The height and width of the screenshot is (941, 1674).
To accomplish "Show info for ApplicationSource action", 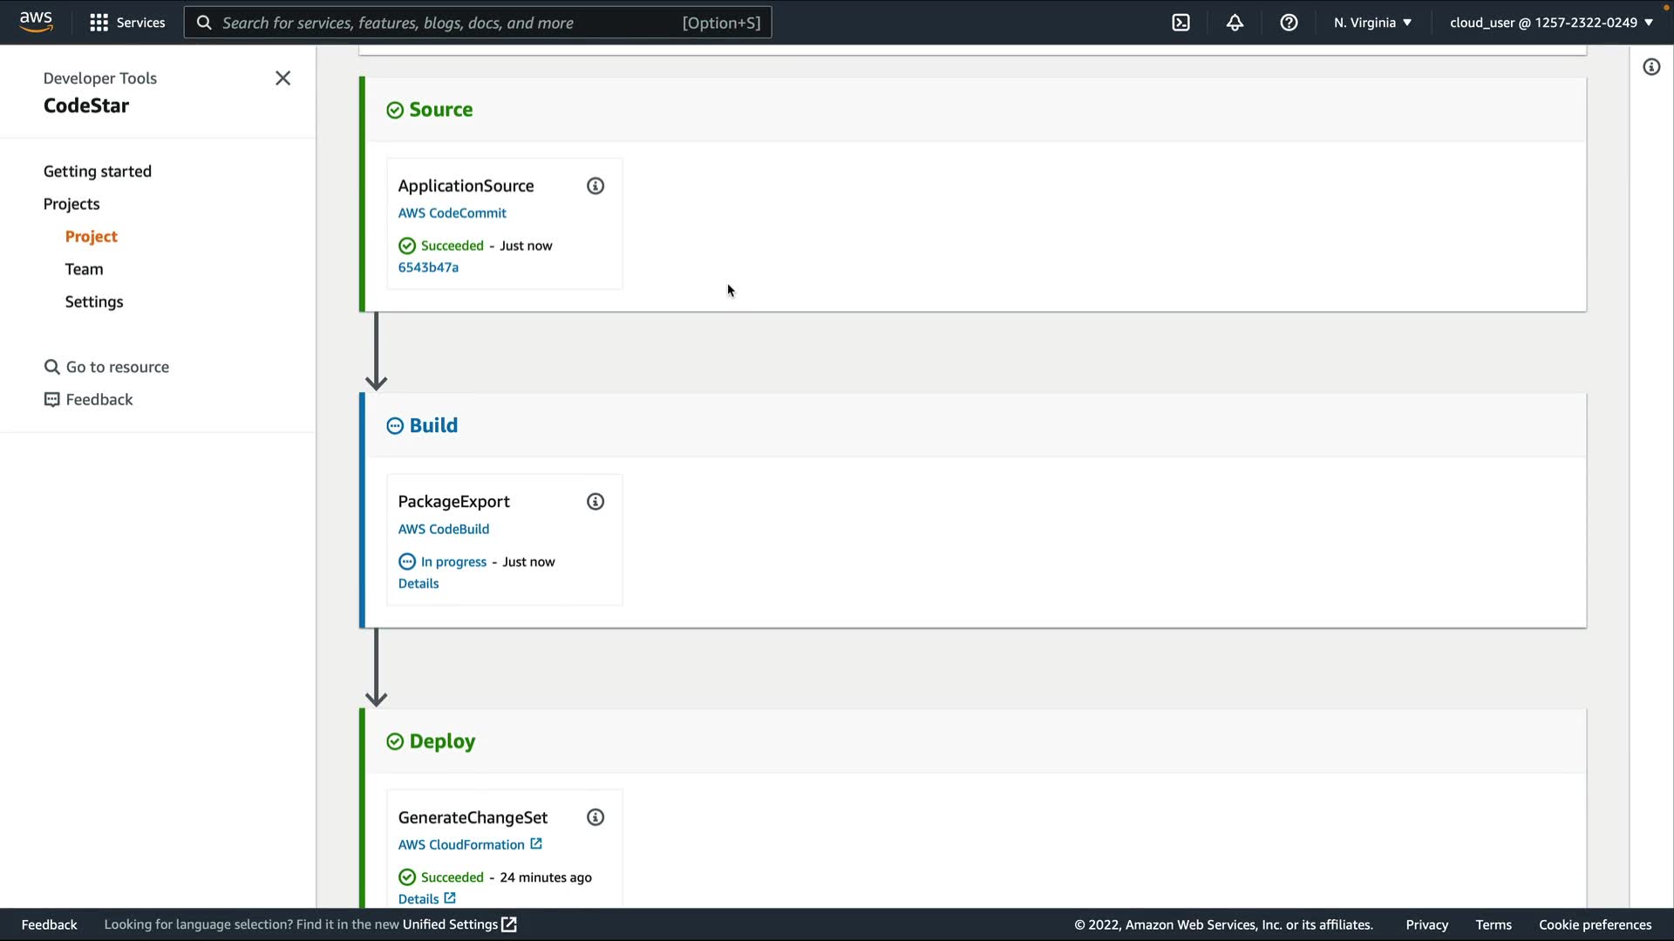I will click(x=595, y=186).
